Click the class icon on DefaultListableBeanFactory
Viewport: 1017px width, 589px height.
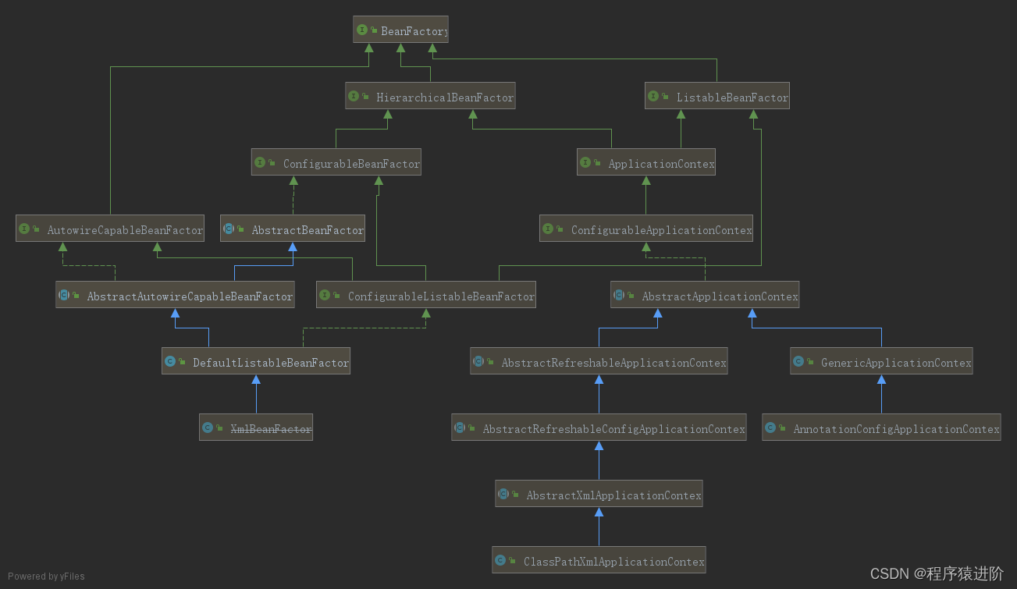171,362
